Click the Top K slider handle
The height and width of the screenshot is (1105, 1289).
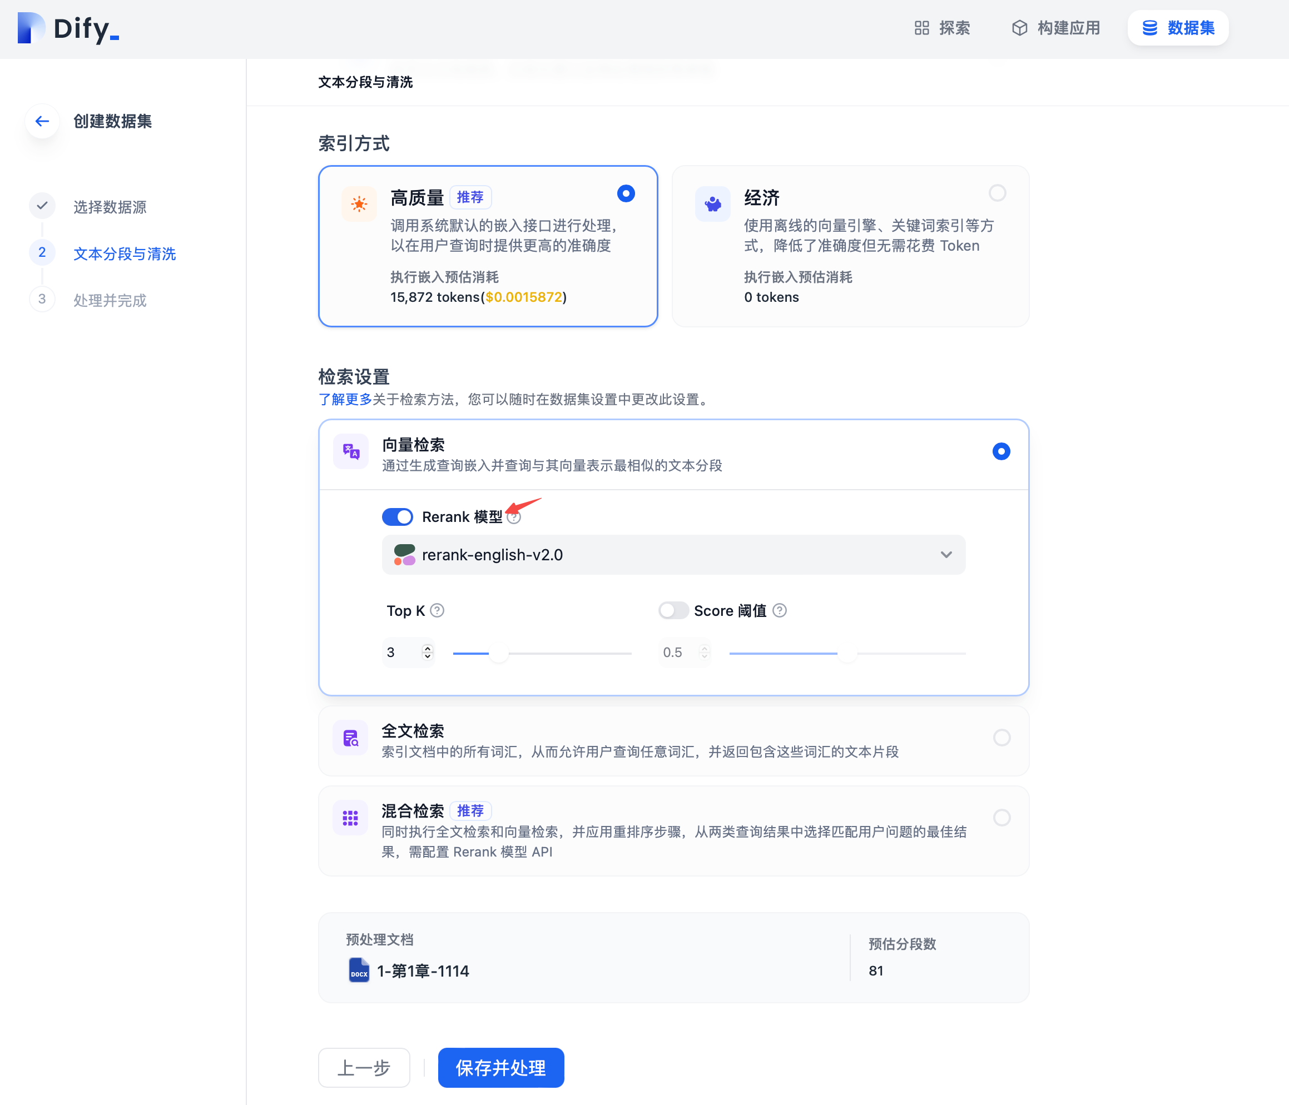point(499,654)
